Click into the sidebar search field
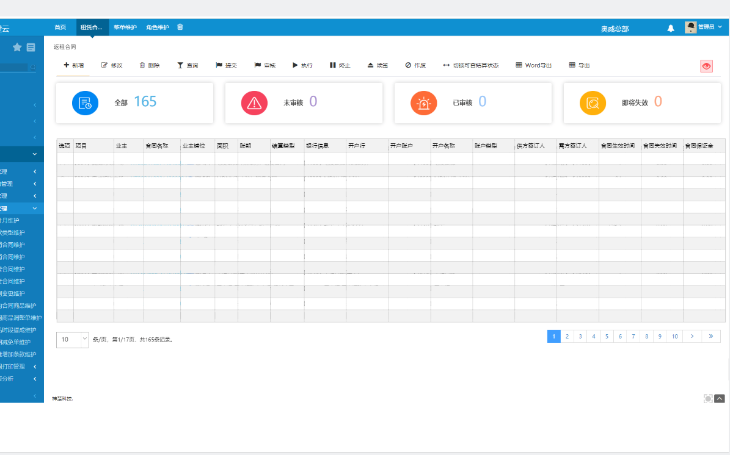This screenshot has height=455, width=730. 14,68
